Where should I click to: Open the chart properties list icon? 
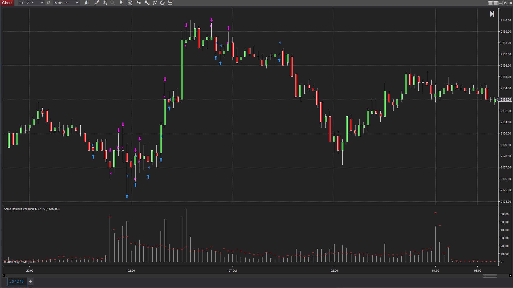coord(170,3)
